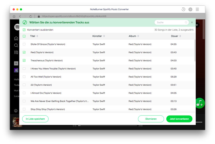Click the Spotify logo
The height and width of the screenshot is (144, 215).
17,27
